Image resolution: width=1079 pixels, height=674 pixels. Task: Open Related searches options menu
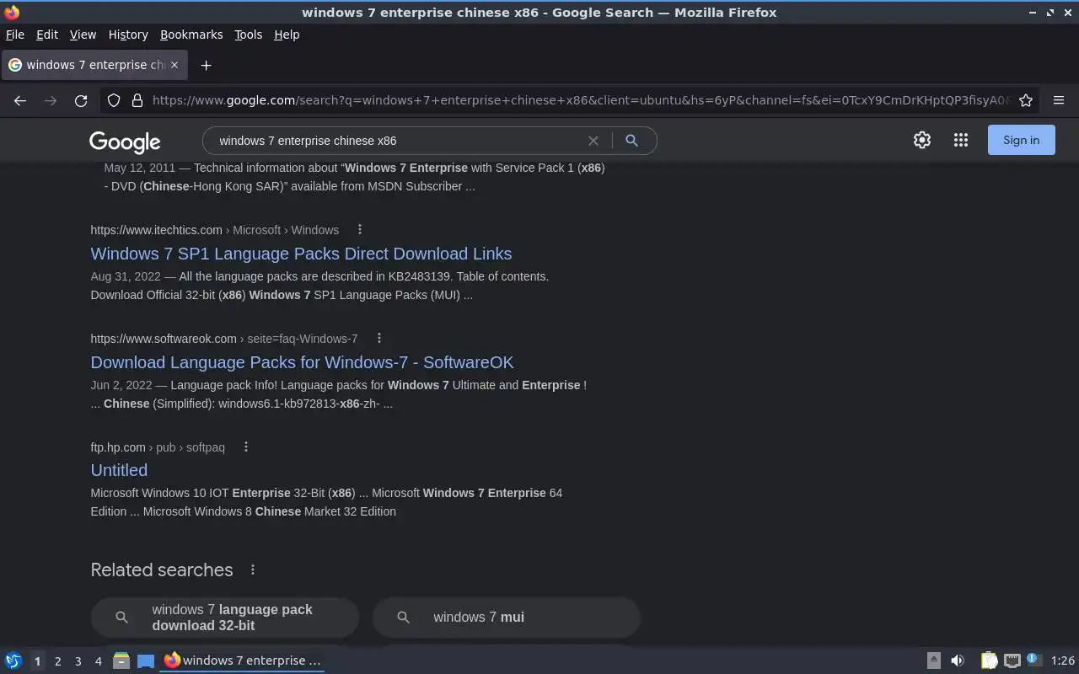(253, 570)
